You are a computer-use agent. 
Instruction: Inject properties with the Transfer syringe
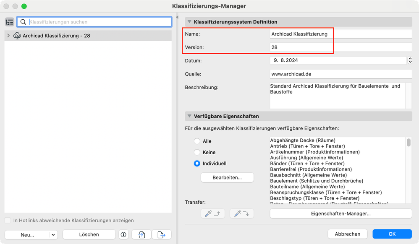[241, 214]
